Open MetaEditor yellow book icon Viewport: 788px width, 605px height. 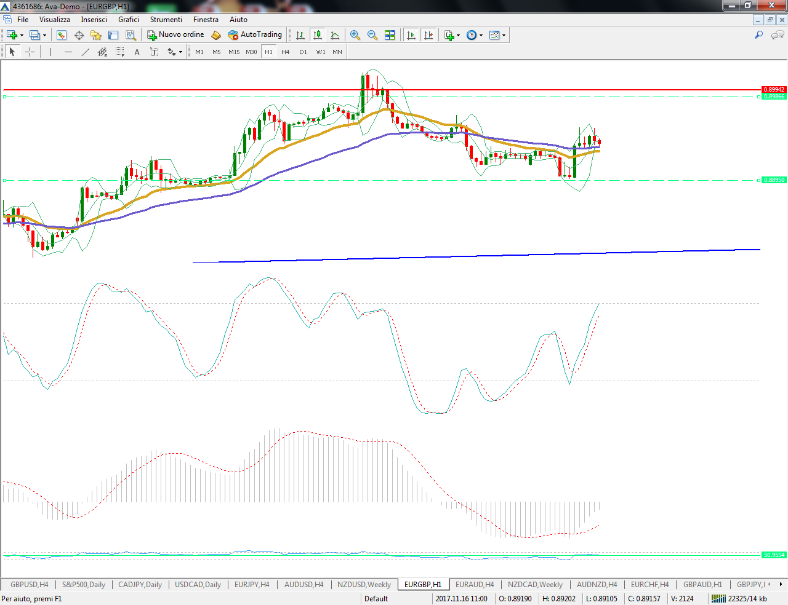tap(216, 35)
